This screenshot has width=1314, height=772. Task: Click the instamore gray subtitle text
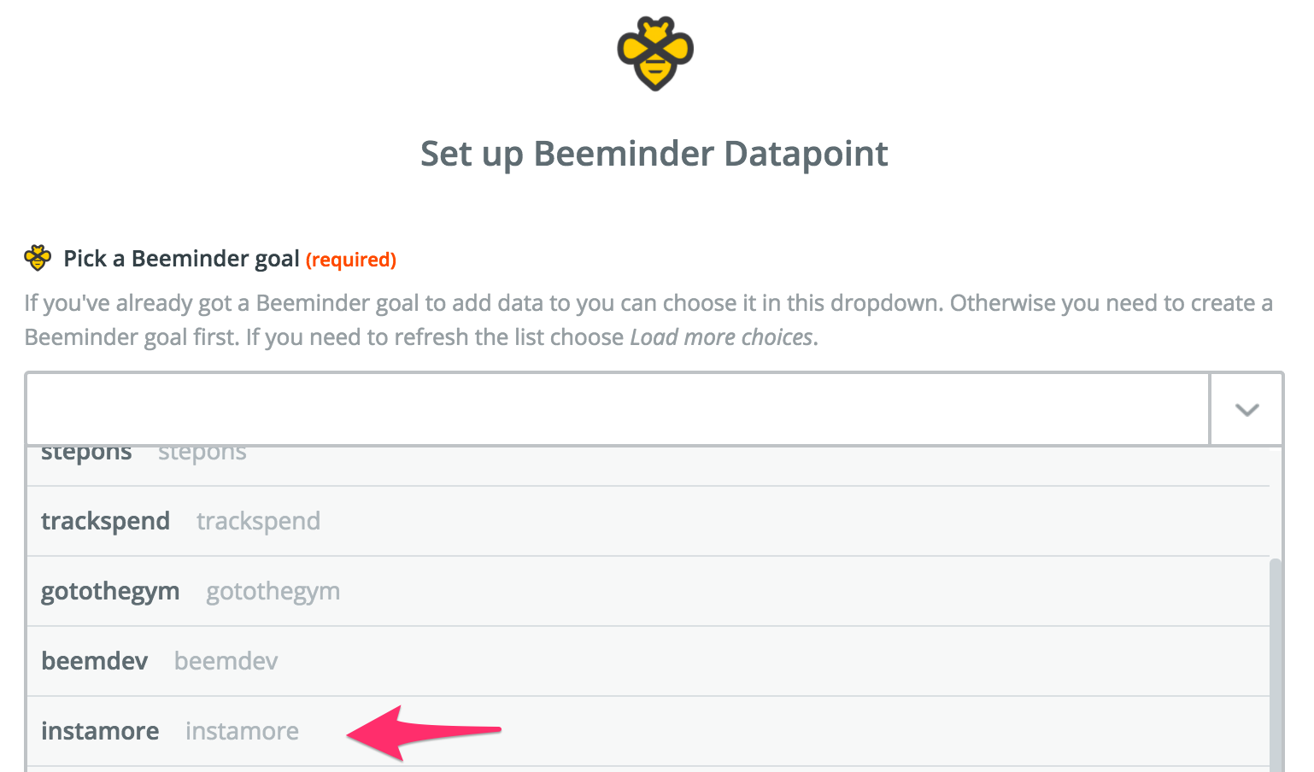tap(242, 731)
